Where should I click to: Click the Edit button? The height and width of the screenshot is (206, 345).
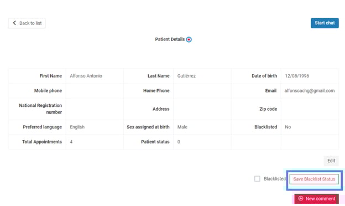click(x=331, y=161)
